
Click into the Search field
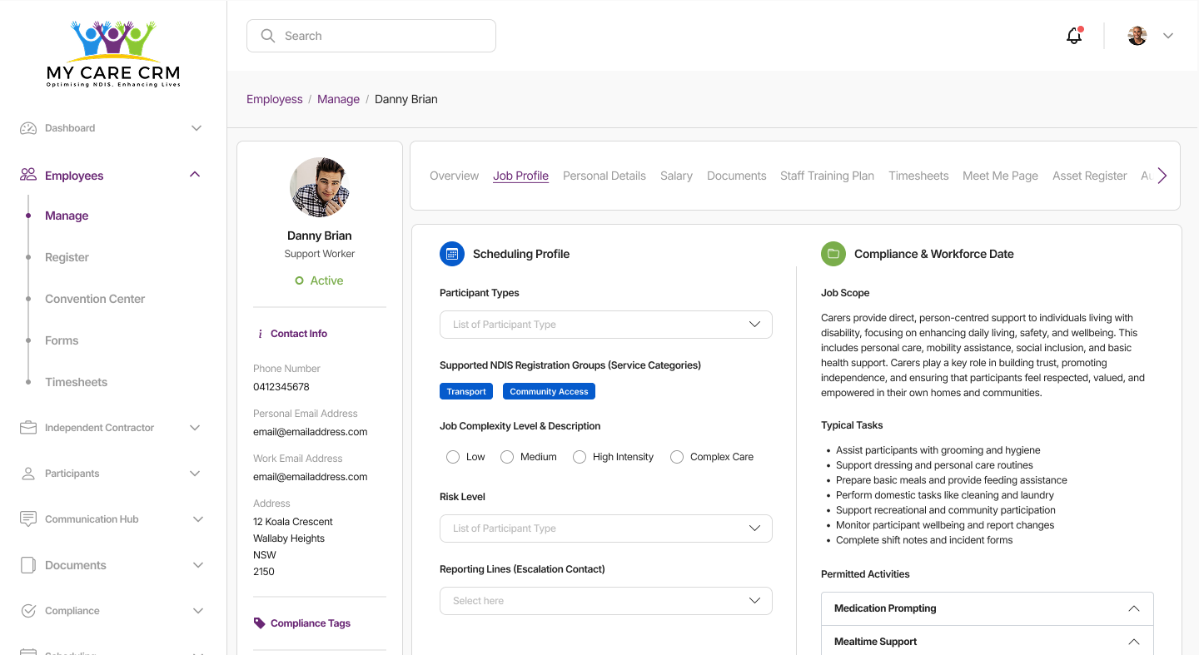pos(371,36)
